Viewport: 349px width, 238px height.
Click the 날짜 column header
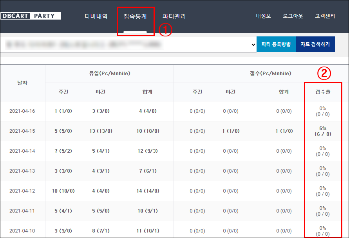coord(22,83)
